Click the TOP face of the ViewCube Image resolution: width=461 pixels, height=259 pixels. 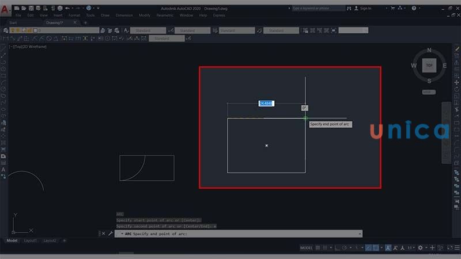click(x=429, y=66)
